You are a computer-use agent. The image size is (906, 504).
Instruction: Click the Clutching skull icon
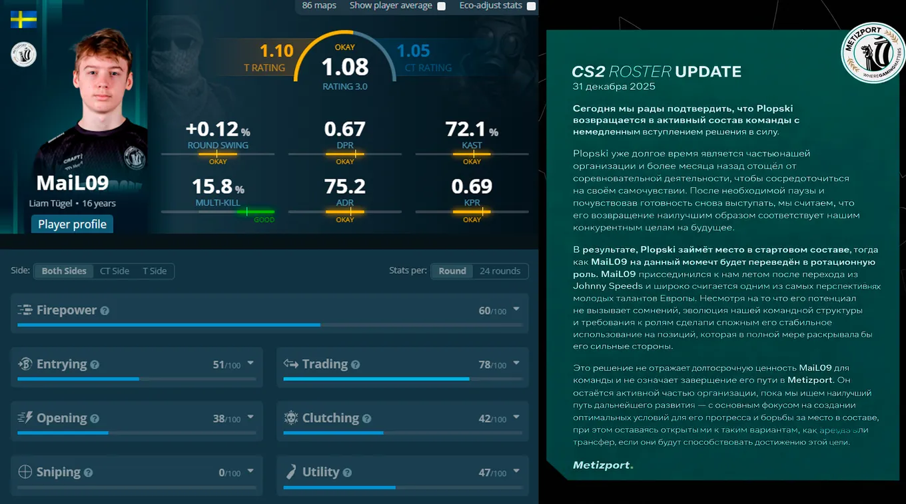[x=291, y=418]
